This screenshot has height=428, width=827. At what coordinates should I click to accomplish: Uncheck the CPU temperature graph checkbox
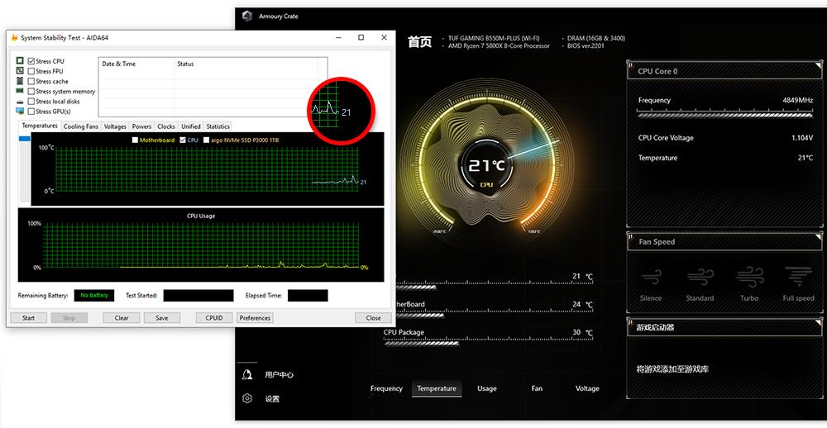tap(183, 140)
